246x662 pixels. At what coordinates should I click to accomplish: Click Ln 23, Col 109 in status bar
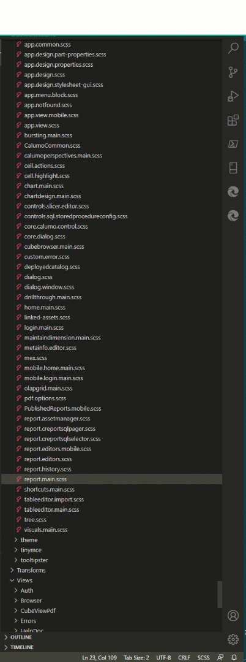pyautogui.click(x=100, y=657)
